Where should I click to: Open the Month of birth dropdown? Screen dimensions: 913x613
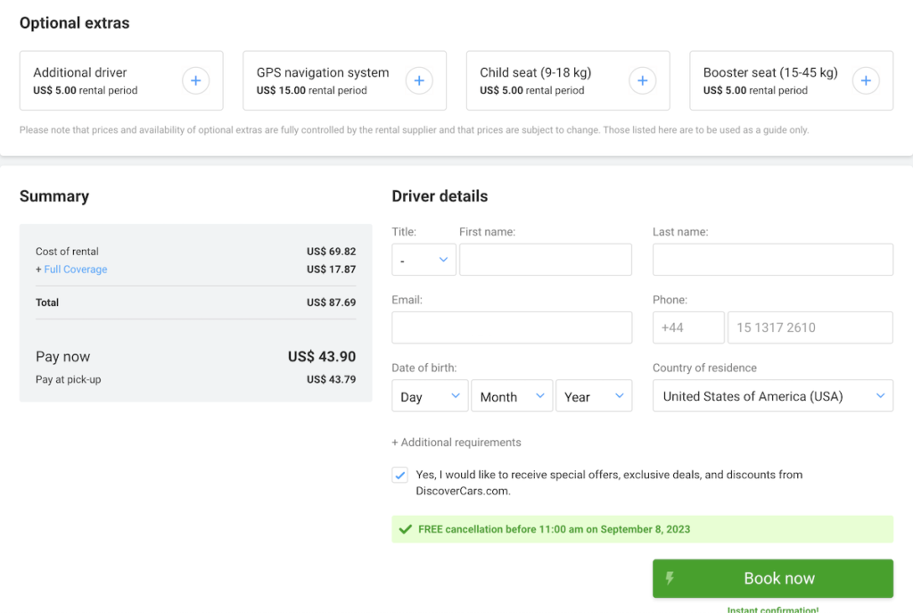tap(512, 396)
